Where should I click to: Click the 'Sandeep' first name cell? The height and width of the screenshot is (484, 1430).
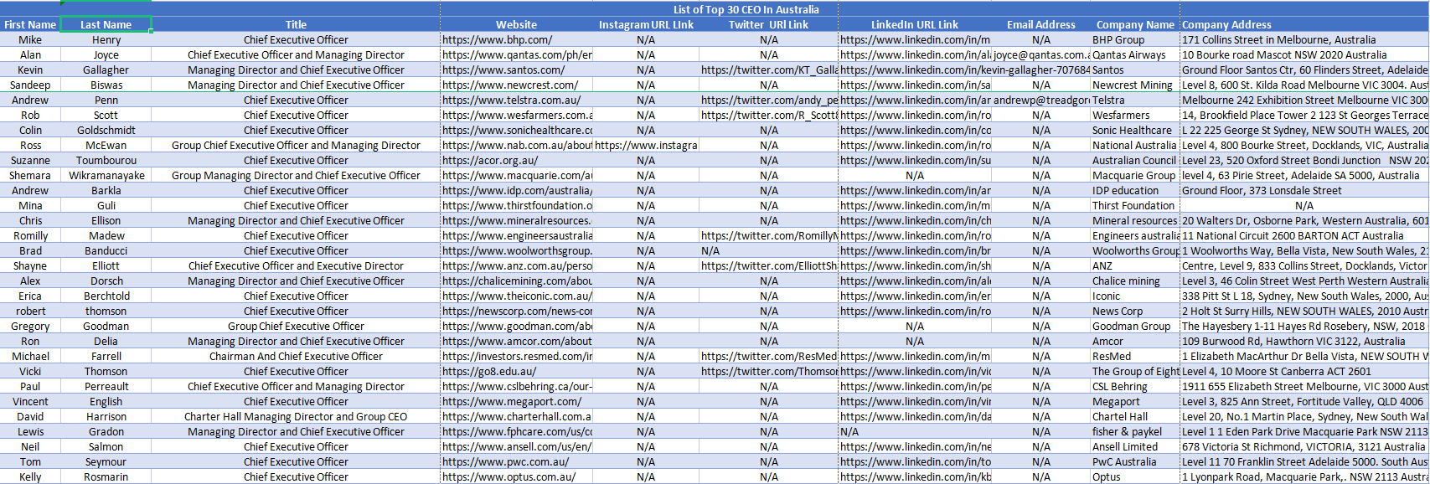click(x=30, y=85)
